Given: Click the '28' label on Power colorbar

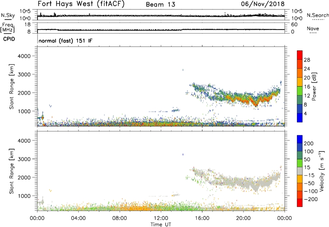Looking at the screenshot, I should click(307, 60).
